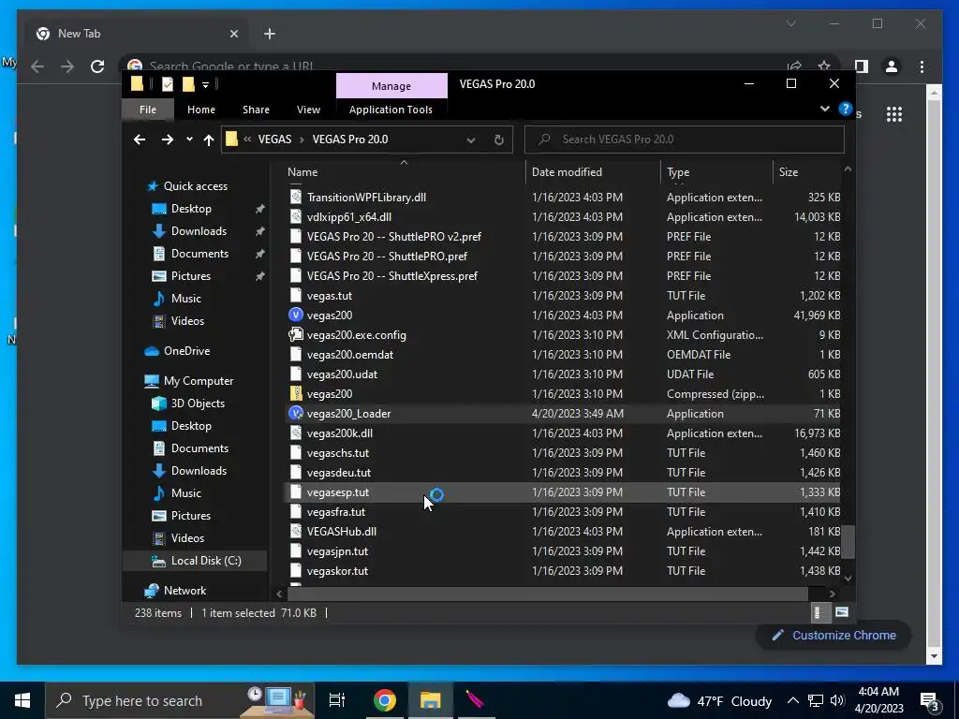Image resolution: width=959 pixels, height=719 pixels.
Task: Click the vertical scrollbar thumb in file list
Action: [x=848, y=542]
